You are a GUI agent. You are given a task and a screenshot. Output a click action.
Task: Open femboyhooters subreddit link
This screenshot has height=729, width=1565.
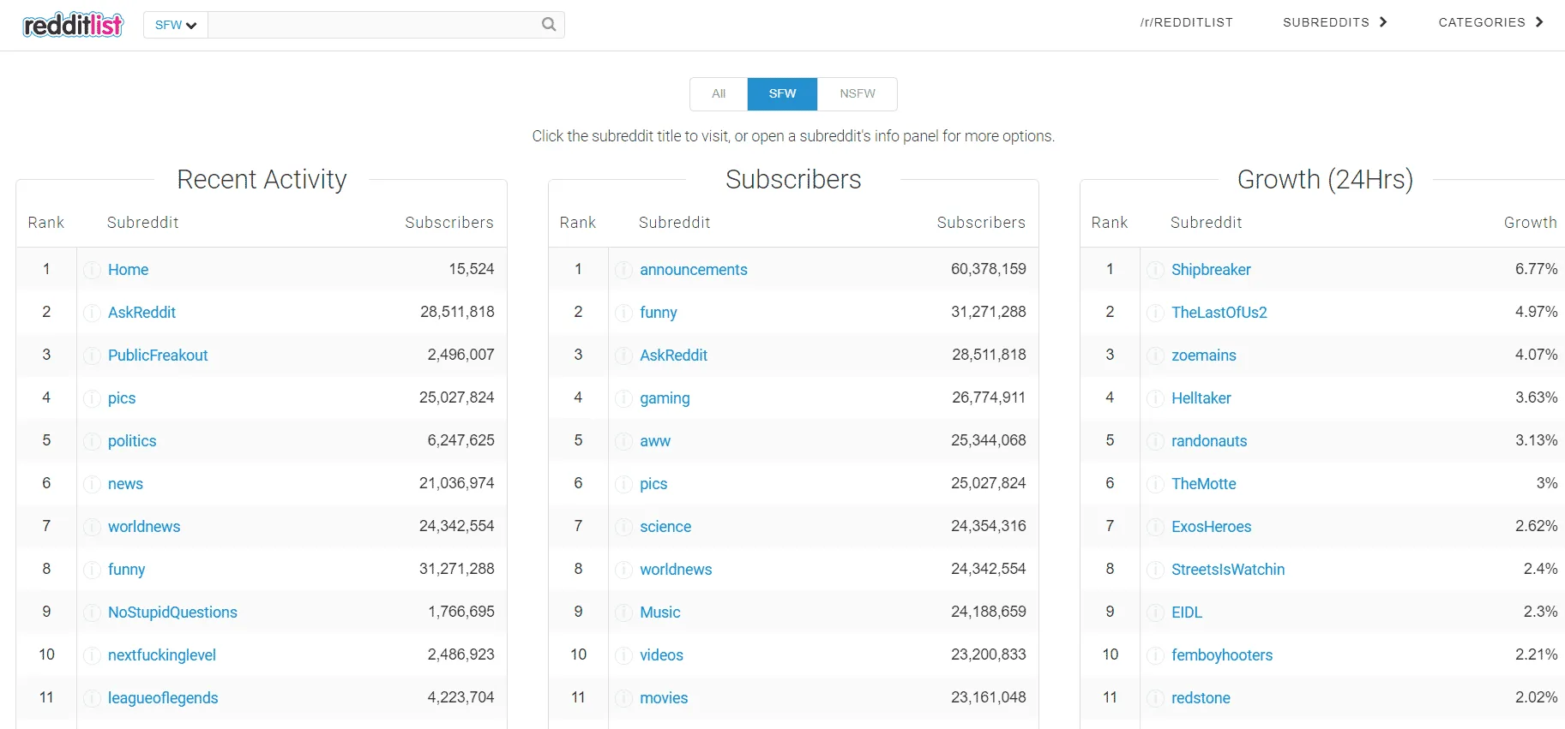1222,655
